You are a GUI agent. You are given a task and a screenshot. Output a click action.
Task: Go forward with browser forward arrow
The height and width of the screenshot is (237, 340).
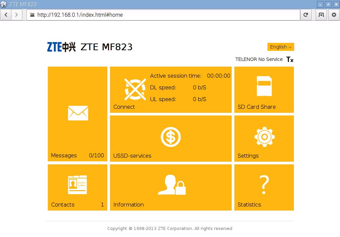(16, 15)
